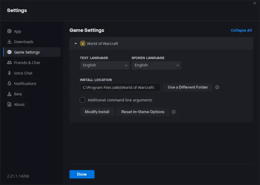260x185 pixels.
Task: Click the Notifications bell icon
Action: [x=9, y=83]
